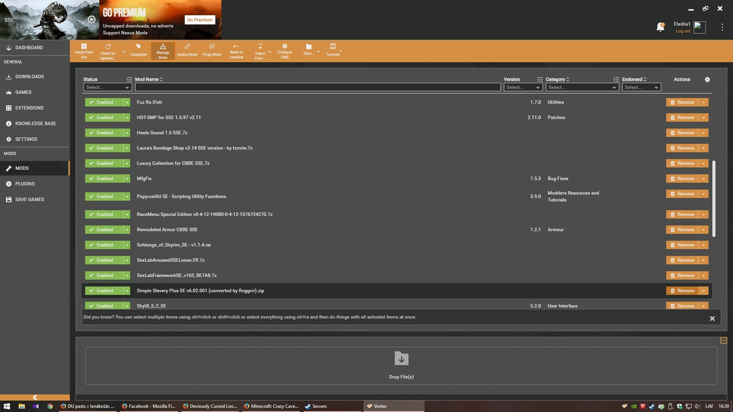Open the Status filter dropdown
The height and width of the screenshot is (412, 733).
point(107,87)
